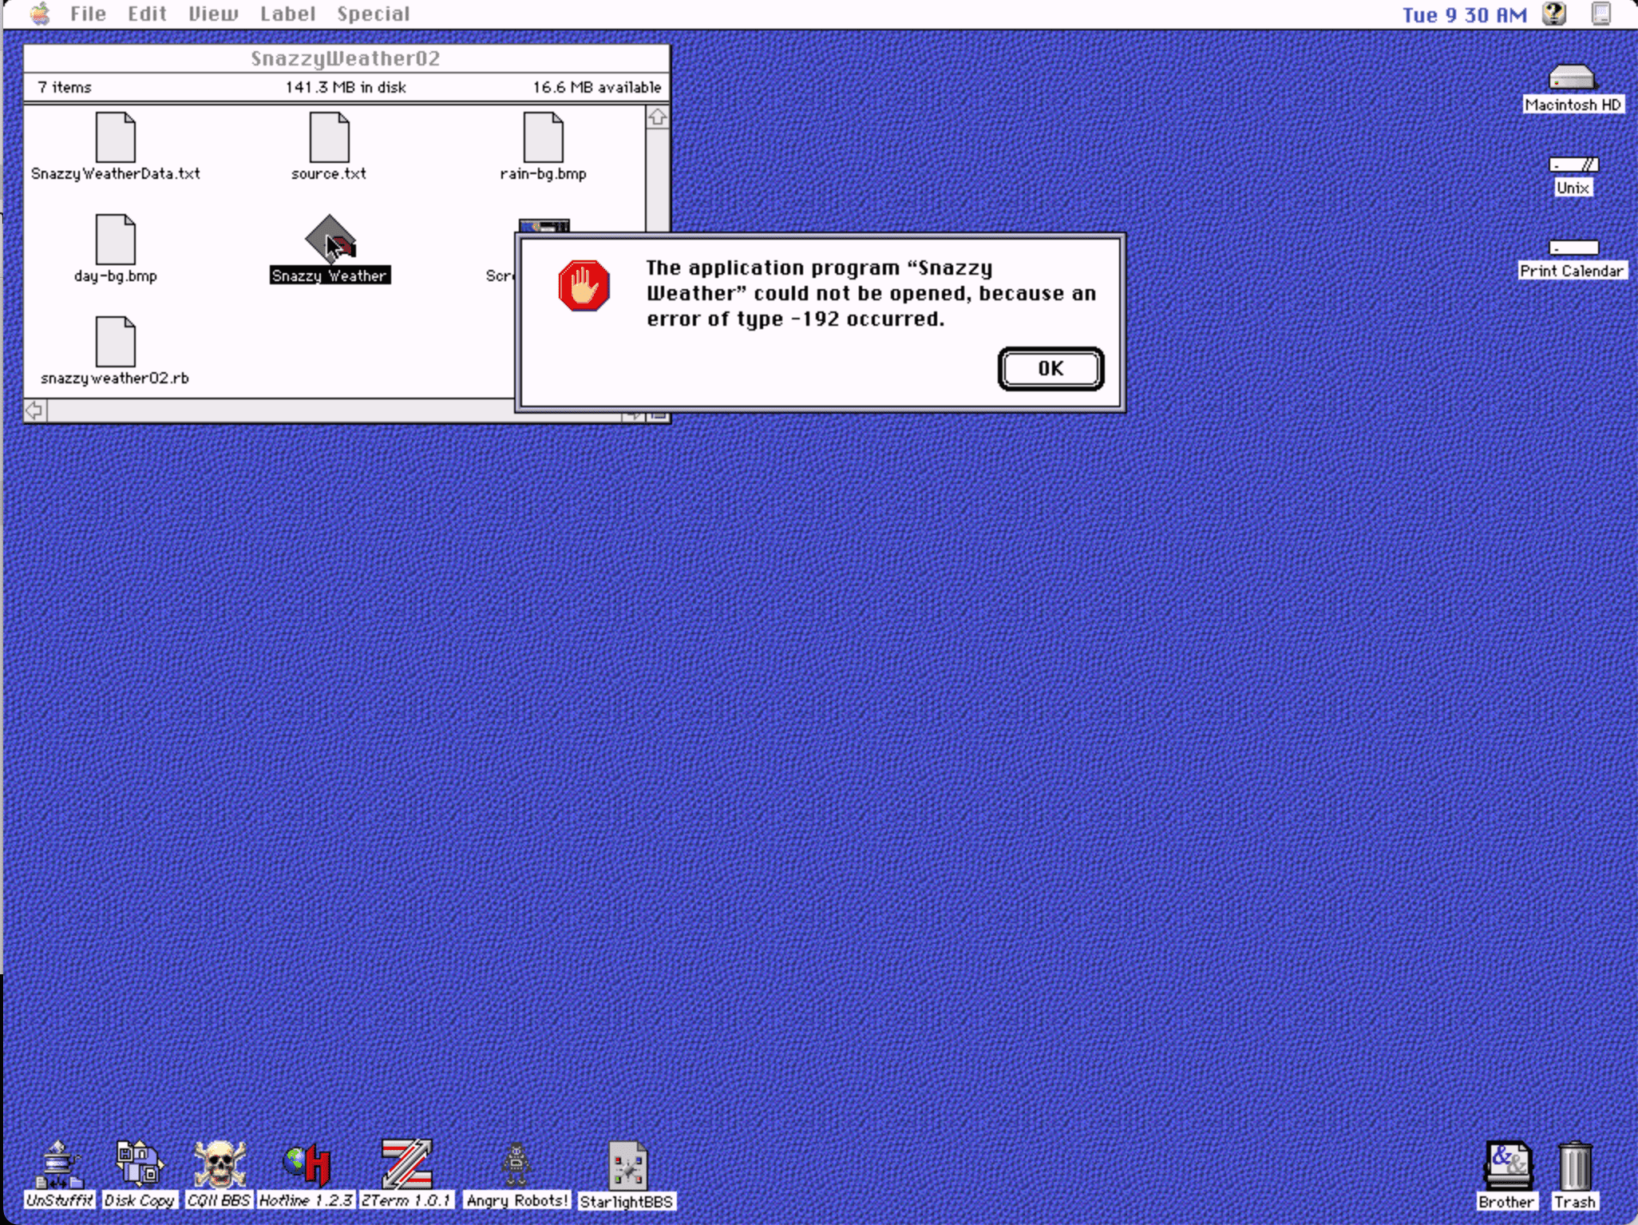The image size is (1638, 1225).
Task: Select the Macintosh HD disk icon
Action: tap(1571, 77)
